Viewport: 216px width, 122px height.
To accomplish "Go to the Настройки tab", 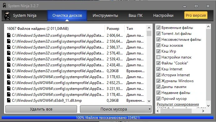I will (163, 15).
